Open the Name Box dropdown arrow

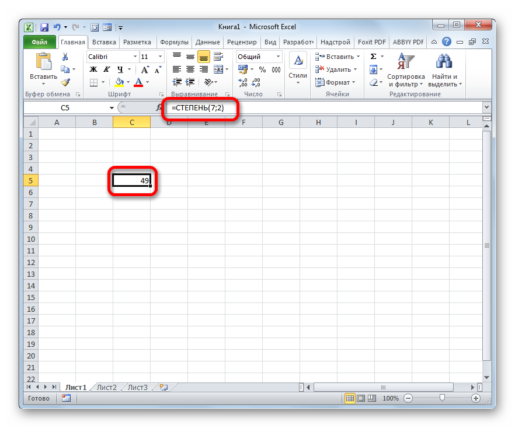pos(112,108)
